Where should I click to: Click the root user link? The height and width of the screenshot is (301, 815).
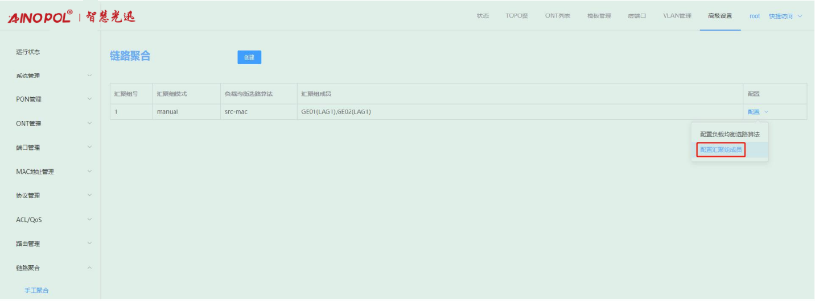coord(754,16)
